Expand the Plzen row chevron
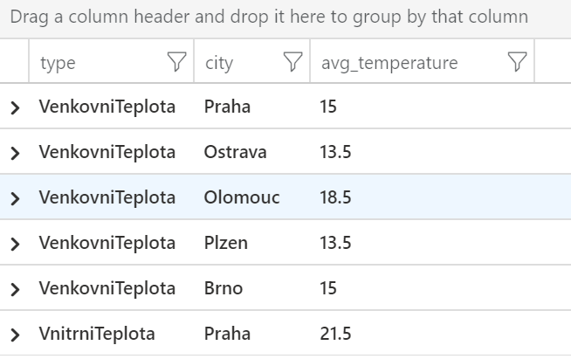This screenshot has width=571, height=359. tap(15, 244)
